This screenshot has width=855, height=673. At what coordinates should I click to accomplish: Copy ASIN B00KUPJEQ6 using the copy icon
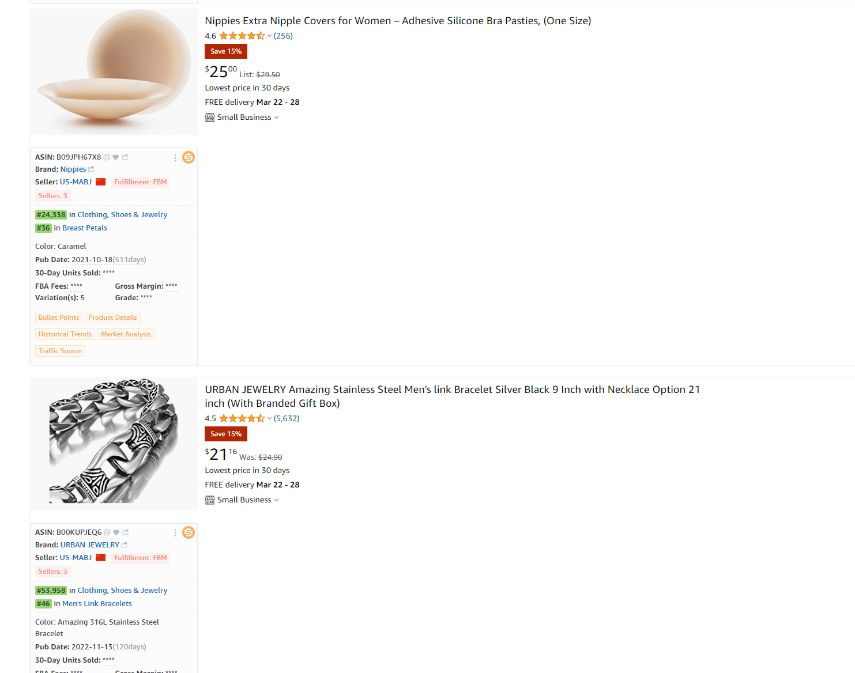107,532
